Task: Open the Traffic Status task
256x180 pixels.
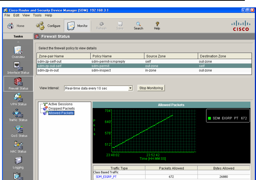Action: pyautogui.click(x=18, y=115)
